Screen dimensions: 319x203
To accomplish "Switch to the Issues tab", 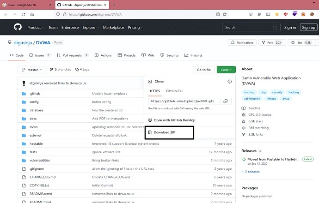I will [x=40, y=55].
